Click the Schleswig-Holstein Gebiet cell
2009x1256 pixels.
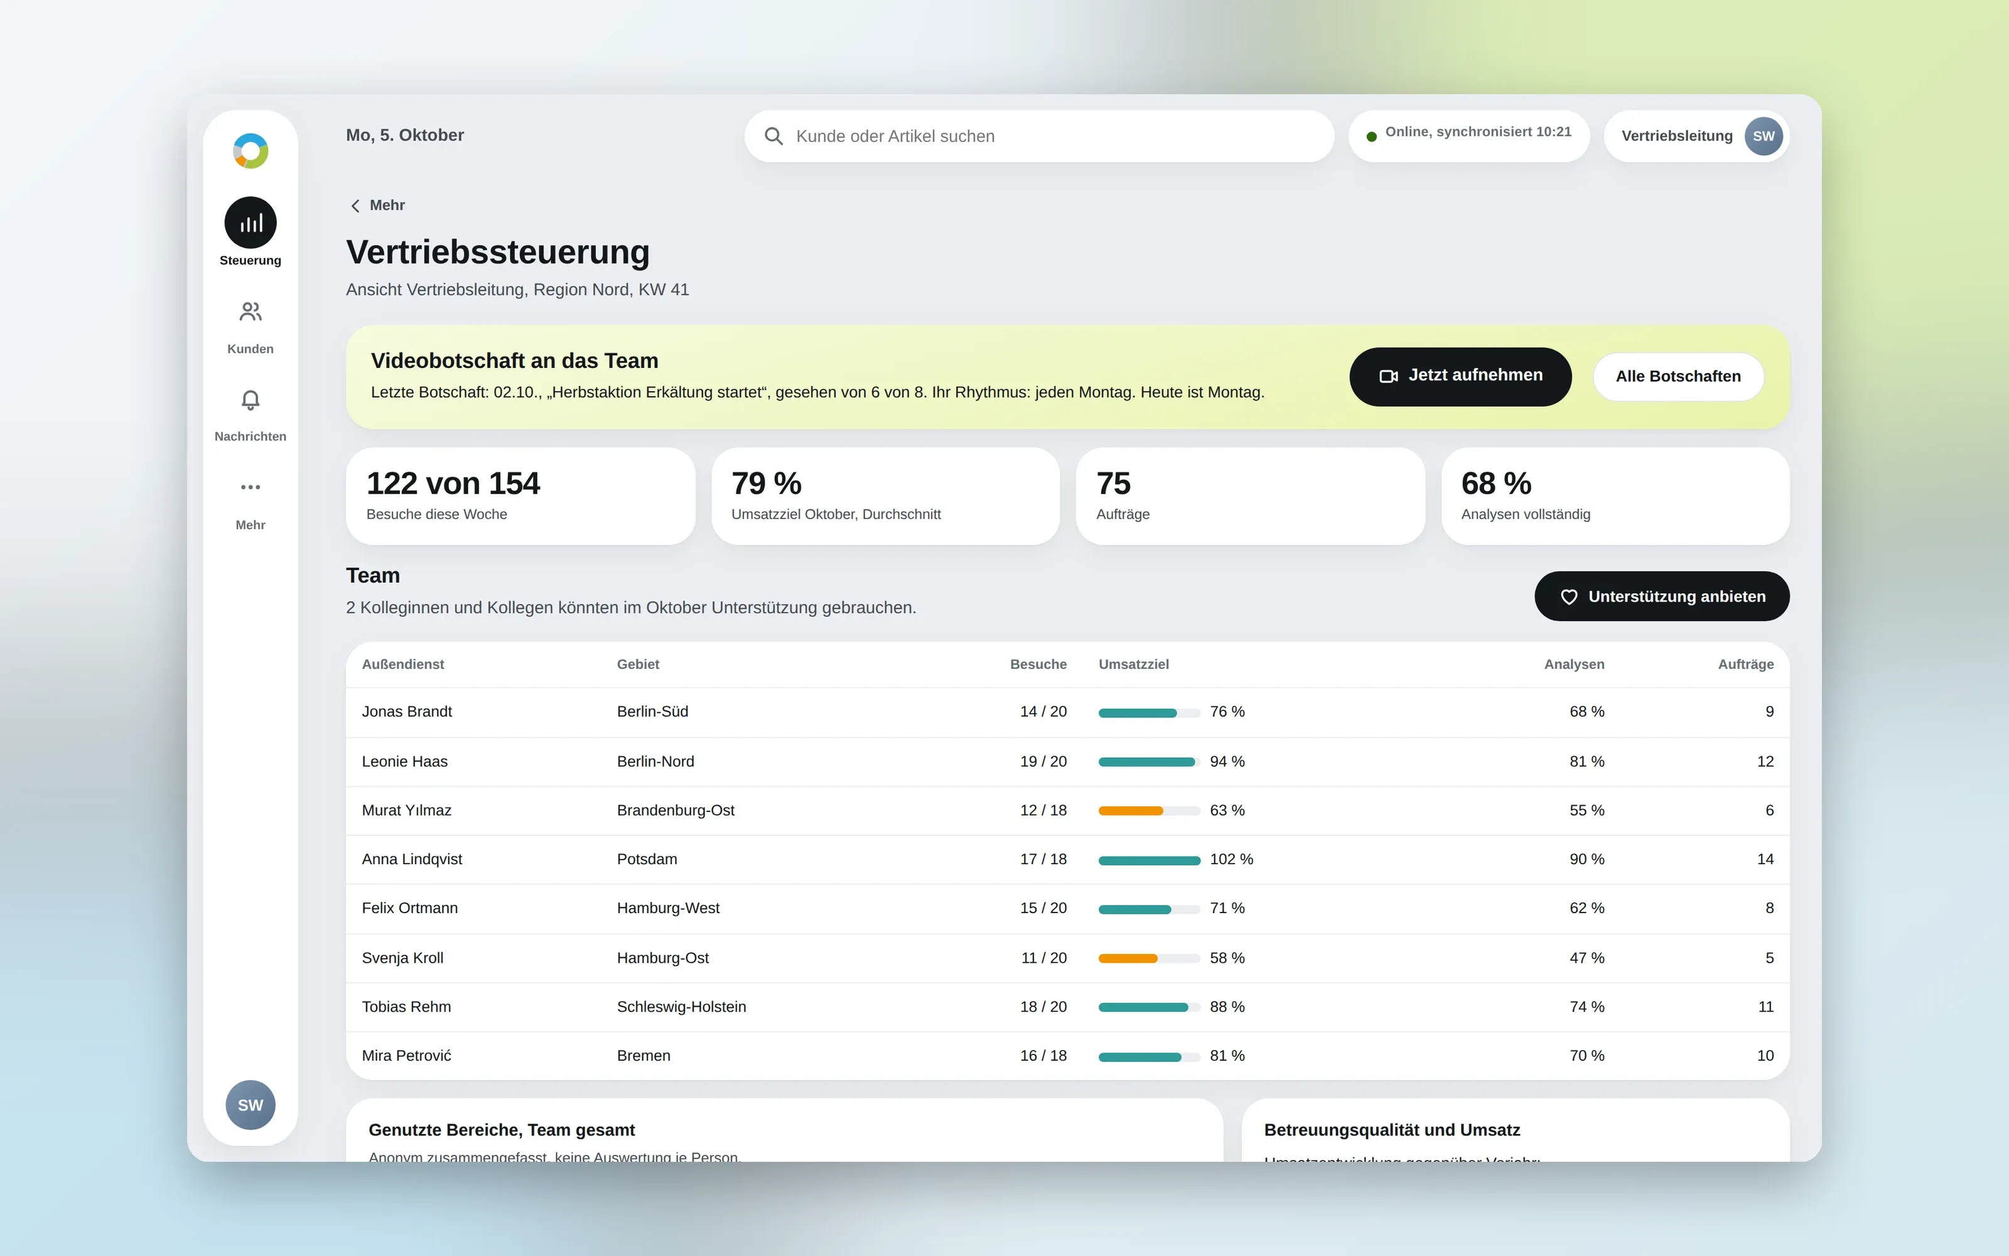681,1007
